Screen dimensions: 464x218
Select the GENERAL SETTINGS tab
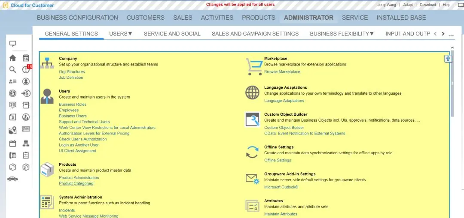[x=71, y=34]
